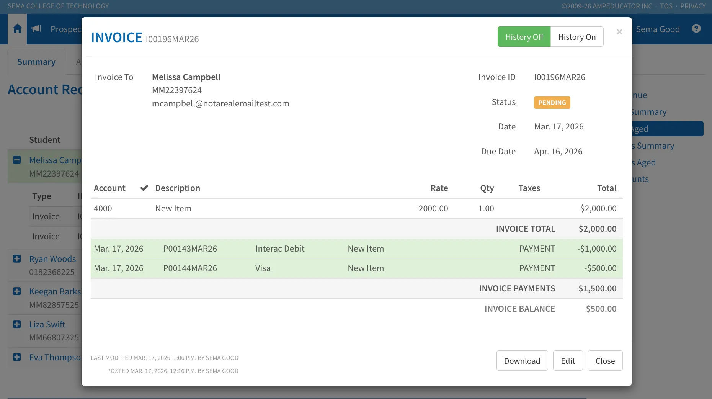Click the Rate value 2000.00
712x399 pixels.
coord(433,208)
